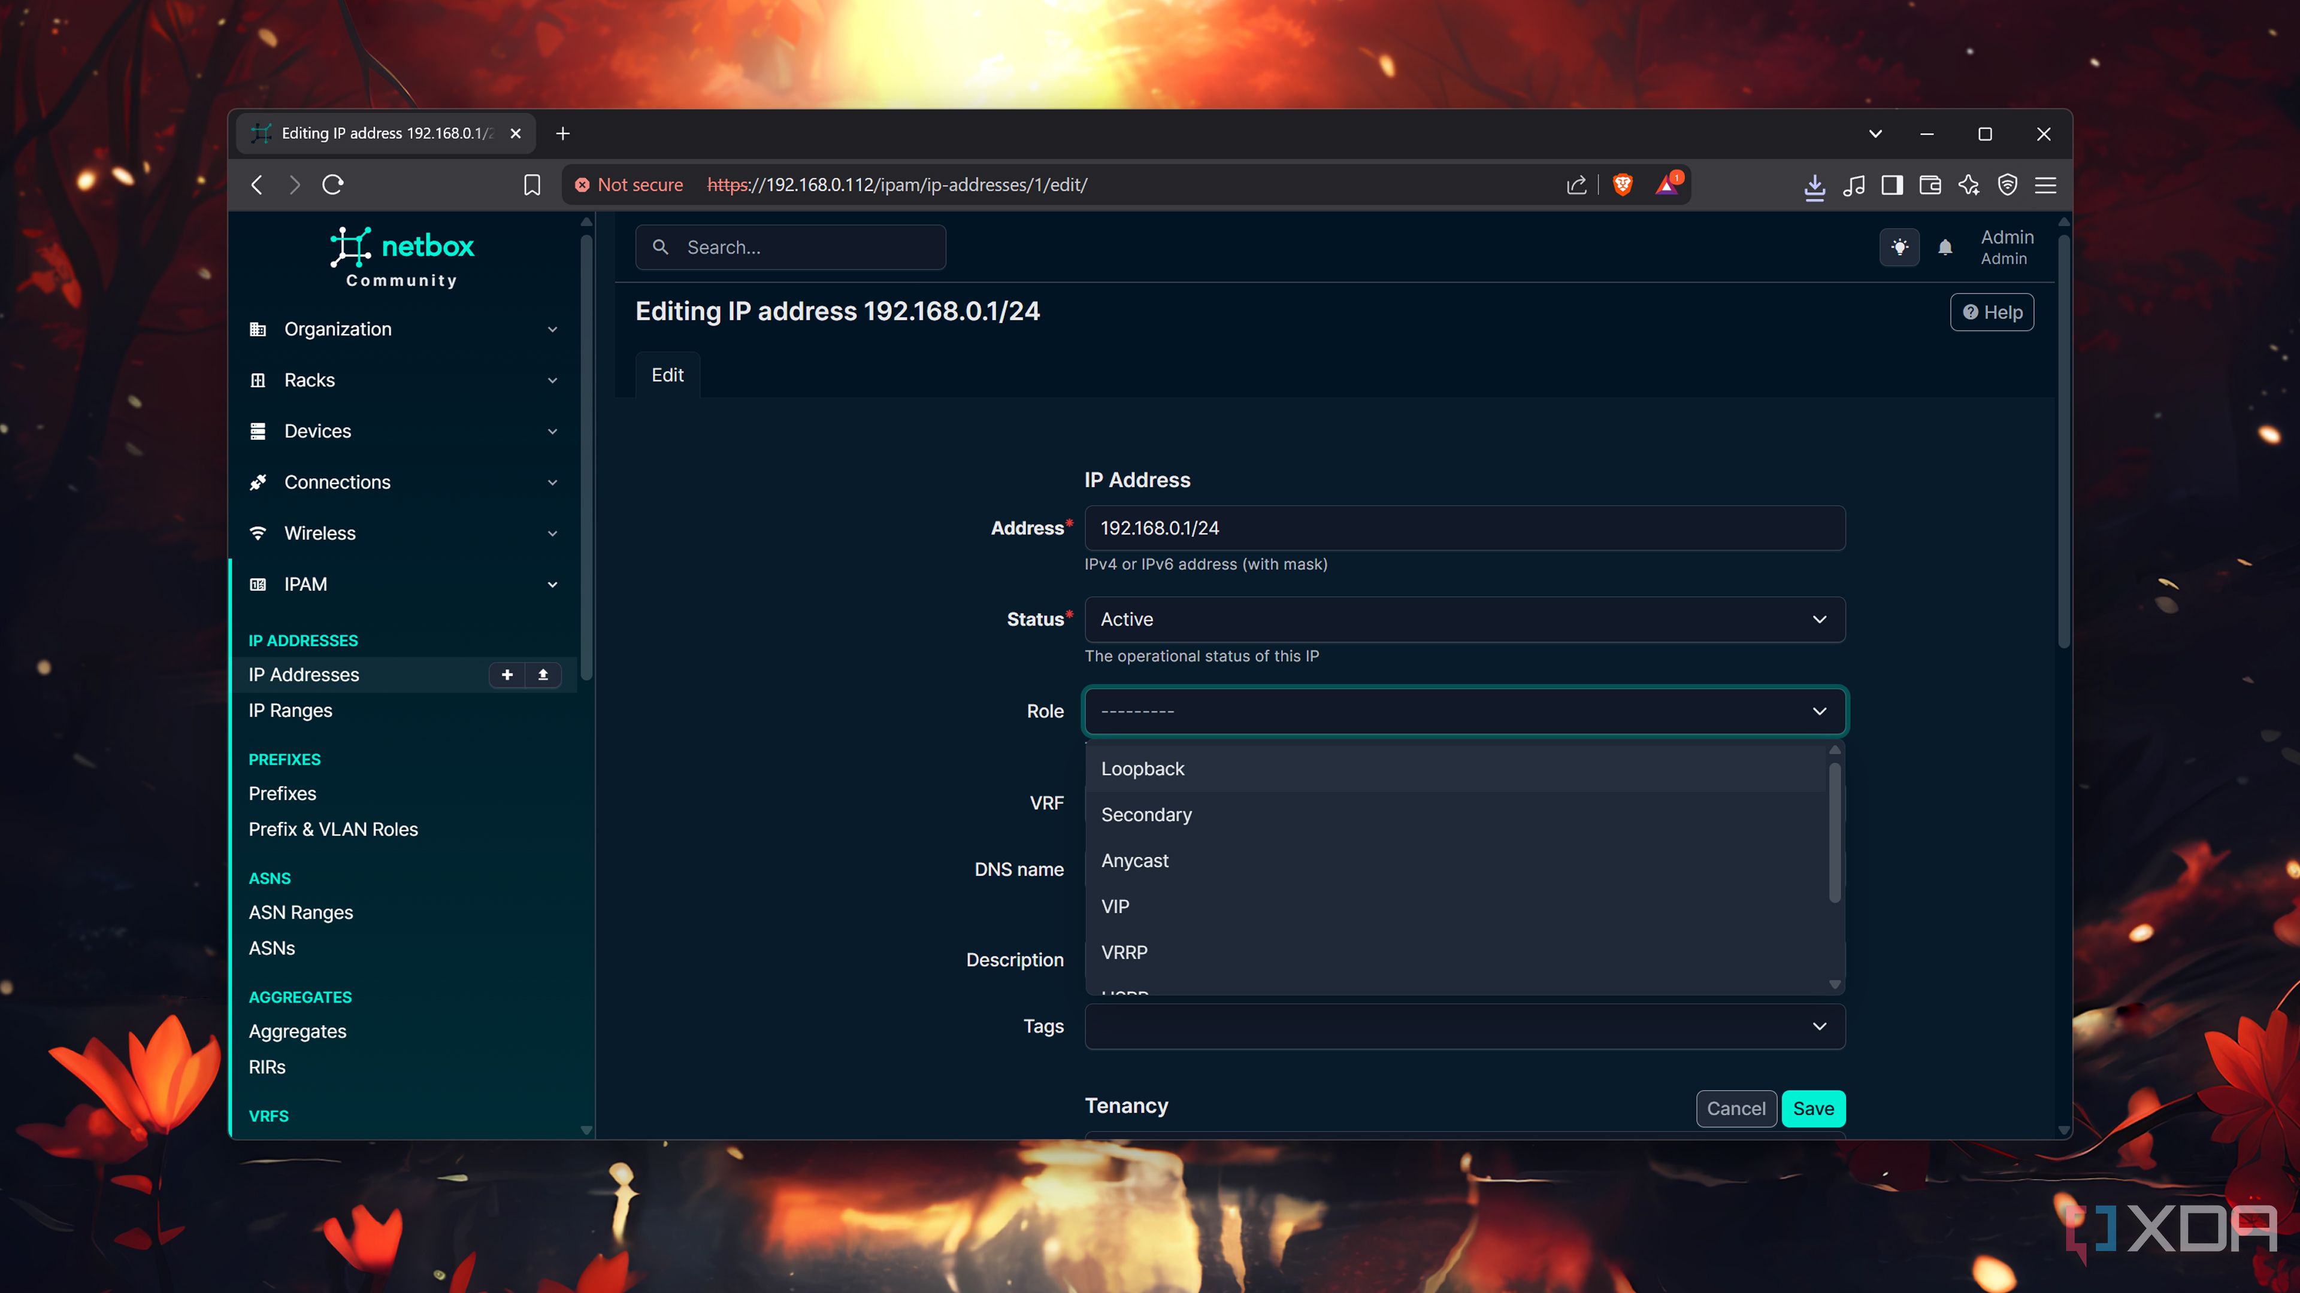
Task: Close the Role dropdown field
Action: coord(1464,711)
